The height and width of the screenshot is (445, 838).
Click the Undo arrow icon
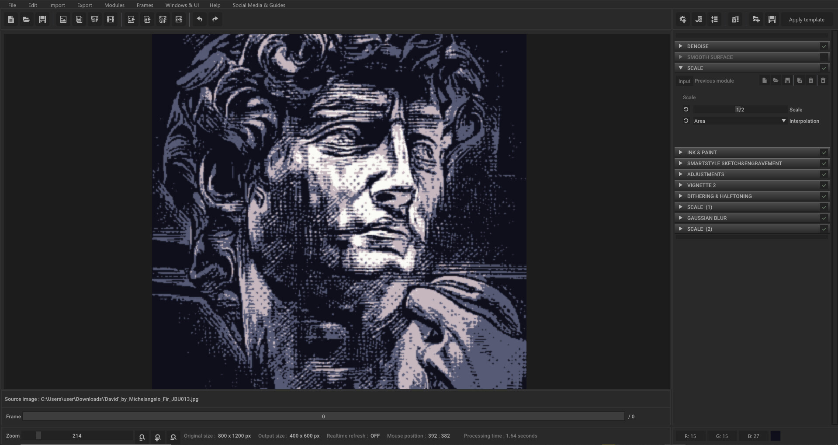tap(200, 19)
